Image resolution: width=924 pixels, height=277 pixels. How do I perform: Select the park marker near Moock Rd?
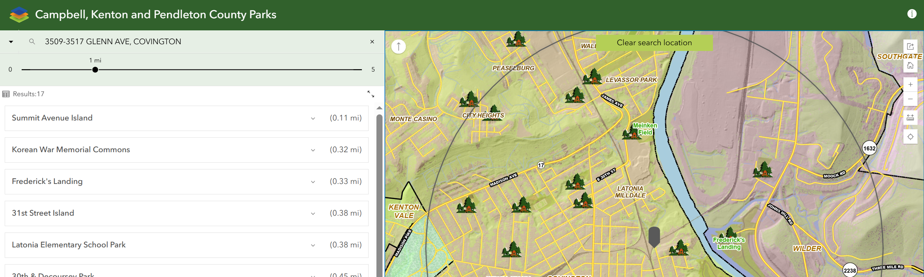pos(762,170)
